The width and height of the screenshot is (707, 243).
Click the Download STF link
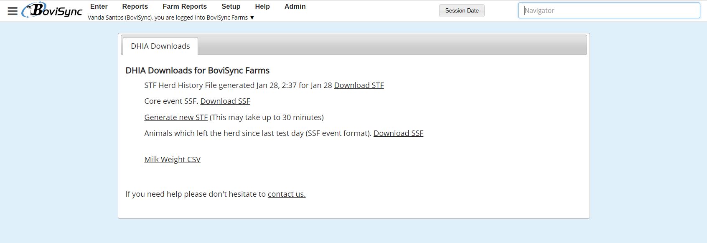coord(359,85)
